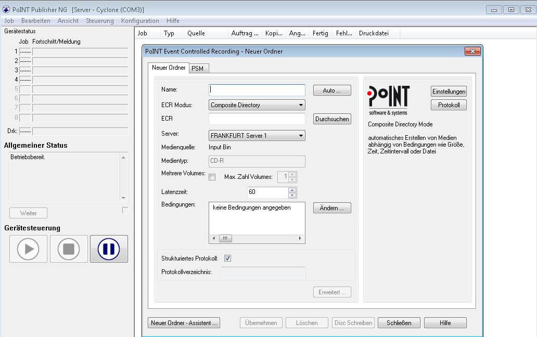Click the Drk progress bar

click(x=80, y=131)
